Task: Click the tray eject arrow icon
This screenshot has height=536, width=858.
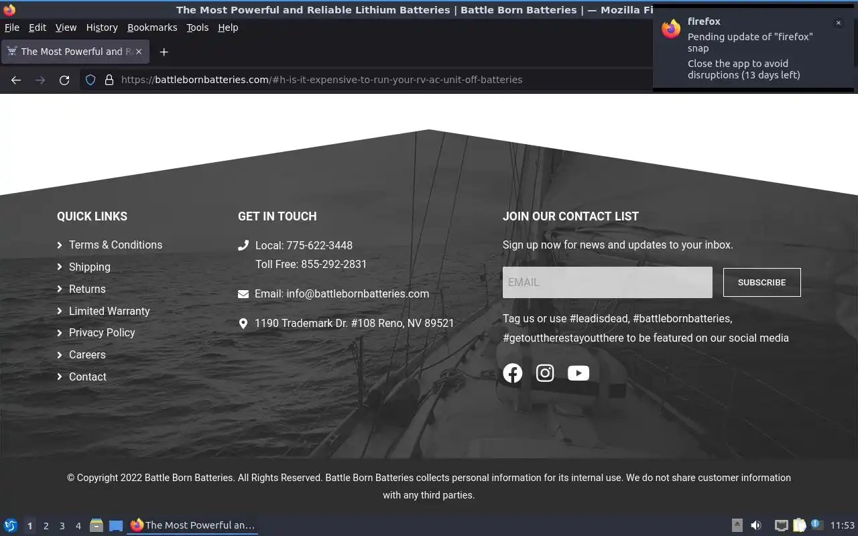Action: point(737,525)
